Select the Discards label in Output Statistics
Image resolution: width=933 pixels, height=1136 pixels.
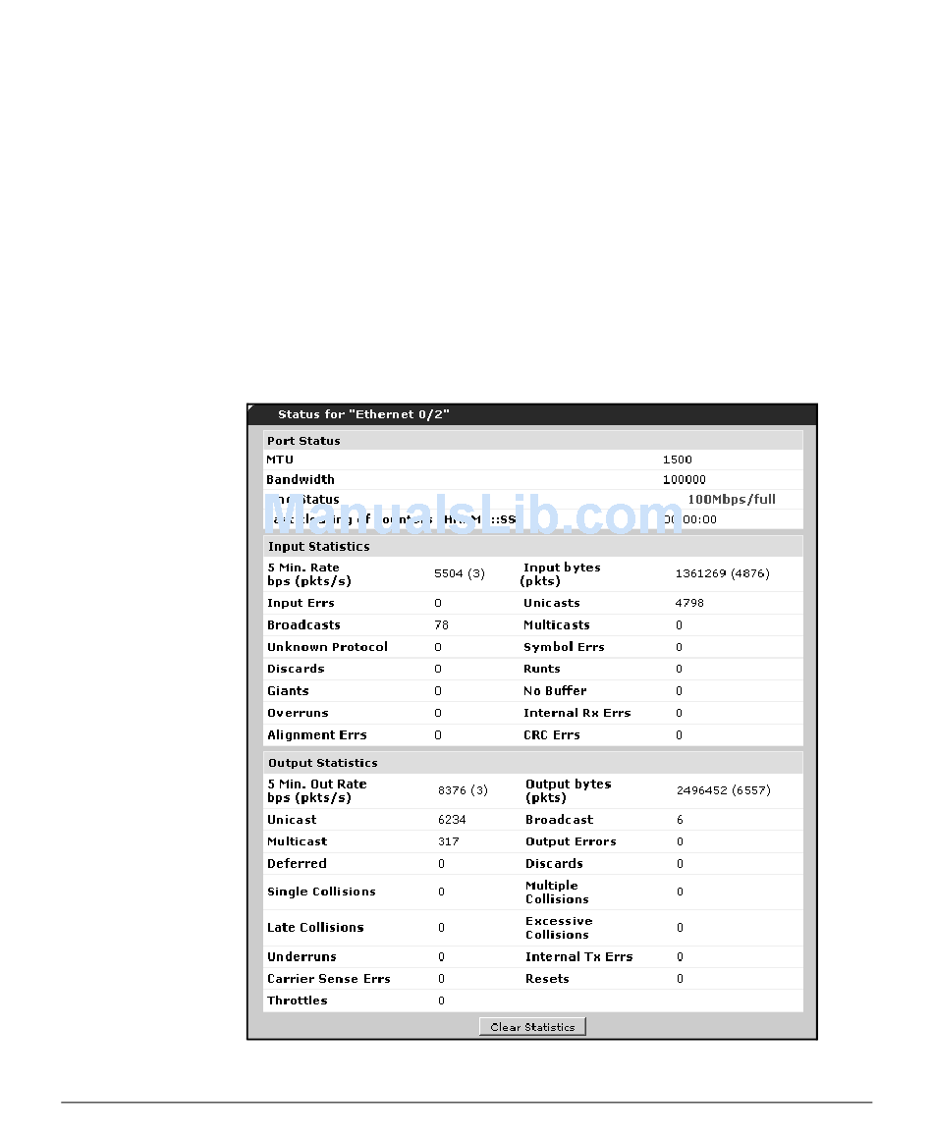[x=555, y=864]
